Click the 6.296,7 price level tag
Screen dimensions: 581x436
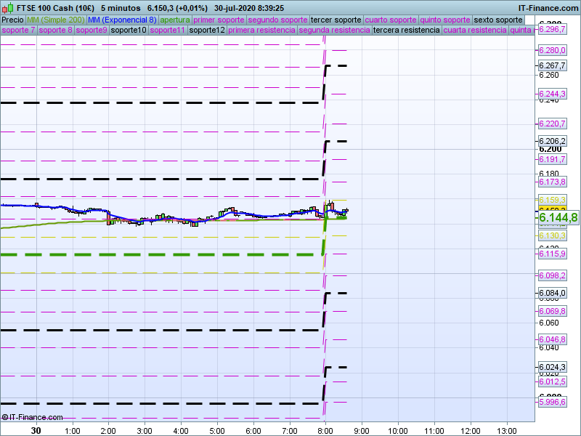pyautogui.click(x=552, y=29)
